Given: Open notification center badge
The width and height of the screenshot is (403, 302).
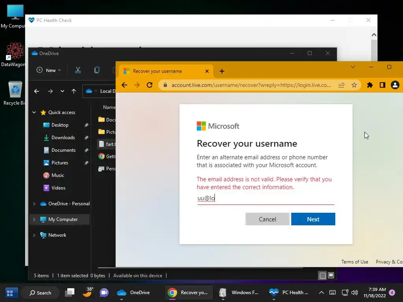Looking at the screenshot, I should click(392, 293).
